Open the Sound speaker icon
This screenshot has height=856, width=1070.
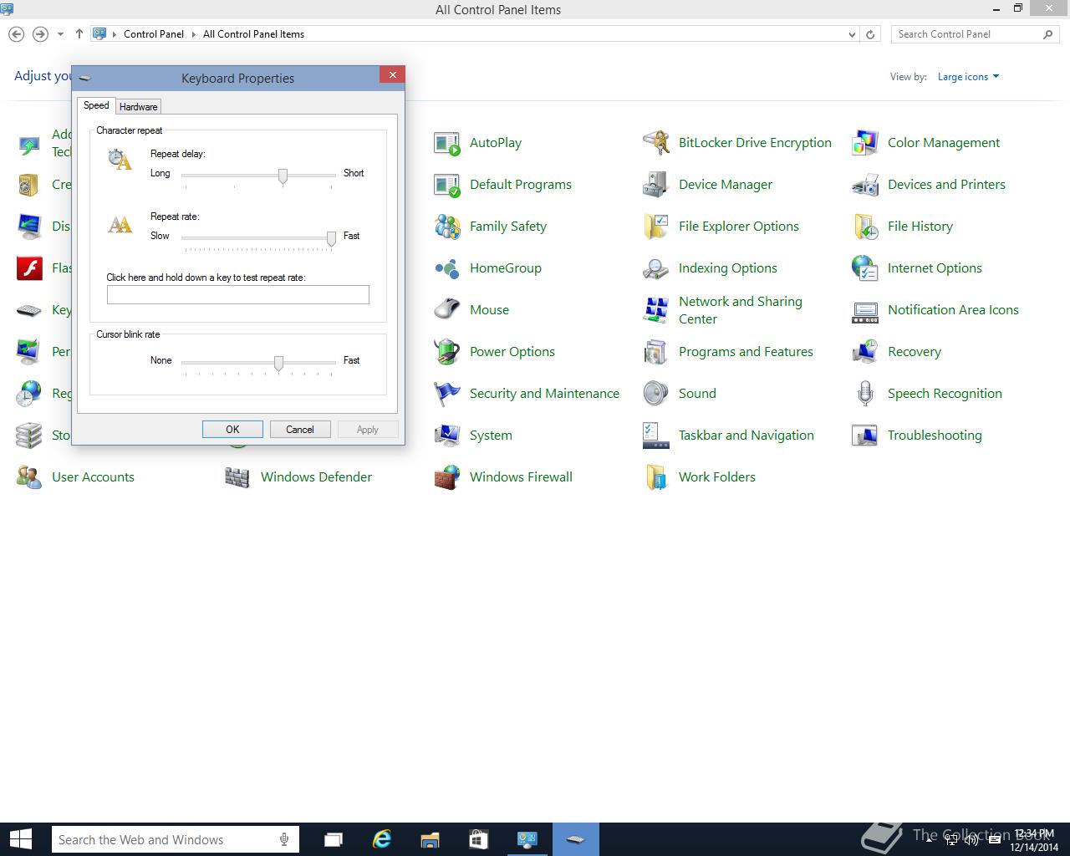point(656,394)
